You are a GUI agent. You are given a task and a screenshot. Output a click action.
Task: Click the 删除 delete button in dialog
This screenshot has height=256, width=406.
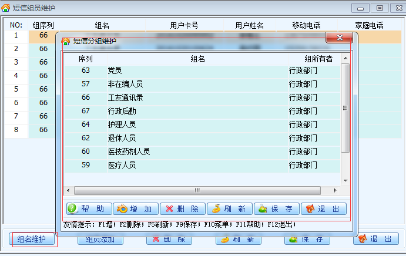click(183, 208)
